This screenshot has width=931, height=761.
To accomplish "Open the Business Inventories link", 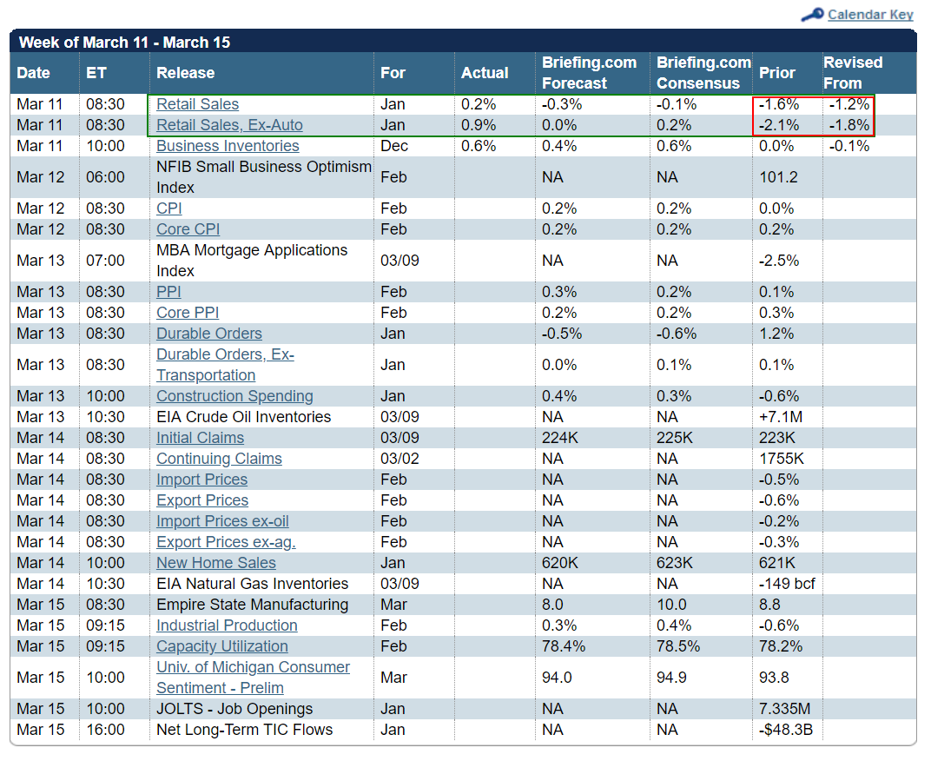I will tap(228, 146).
